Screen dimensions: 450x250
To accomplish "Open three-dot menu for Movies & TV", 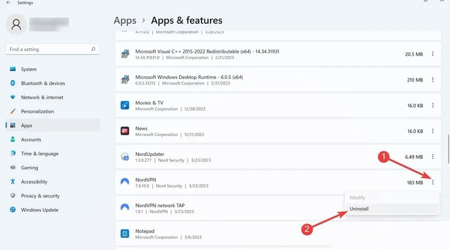I will [433, 105].
